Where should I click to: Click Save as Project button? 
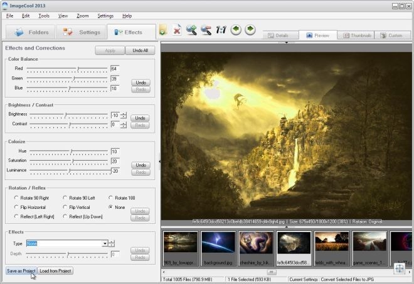pos(21,271)
